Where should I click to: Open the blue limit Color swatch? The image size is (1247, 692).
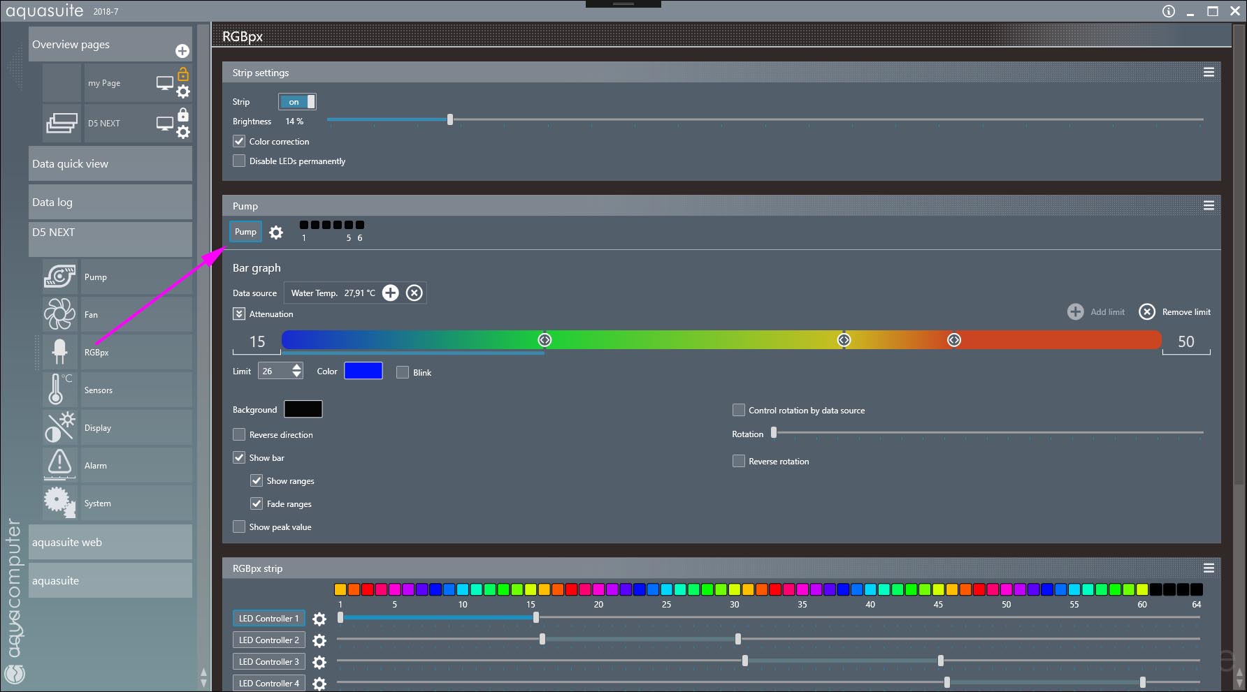click(x=363, y=371)
